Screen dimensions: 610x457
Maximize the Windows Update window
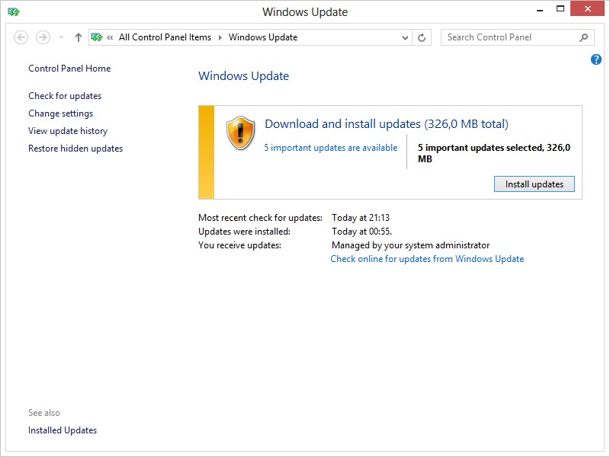pos(560,9)
